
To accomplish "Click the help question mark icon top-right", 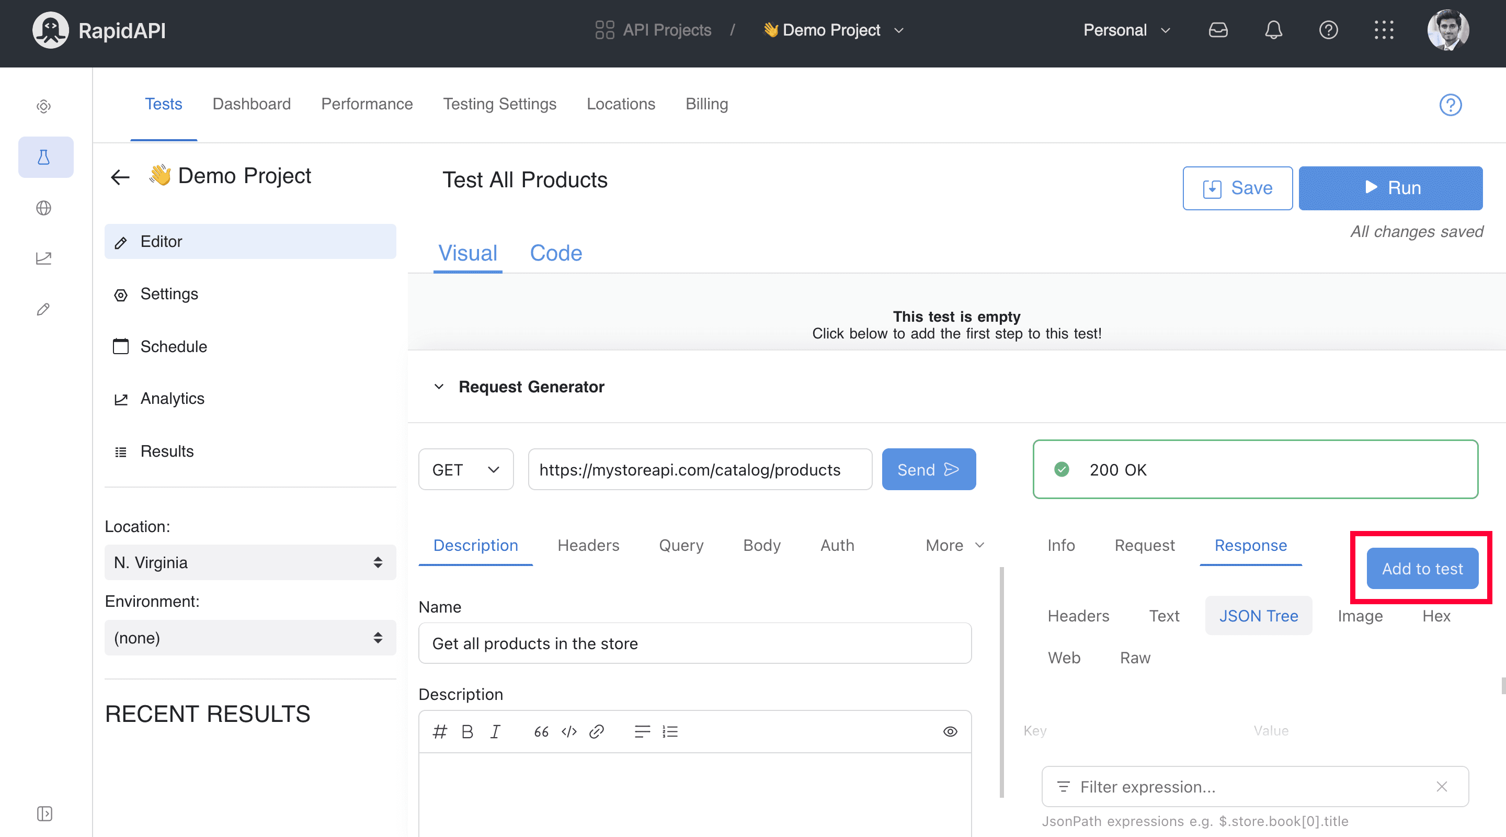I will pyautogui.click(x=1328, y=30).
